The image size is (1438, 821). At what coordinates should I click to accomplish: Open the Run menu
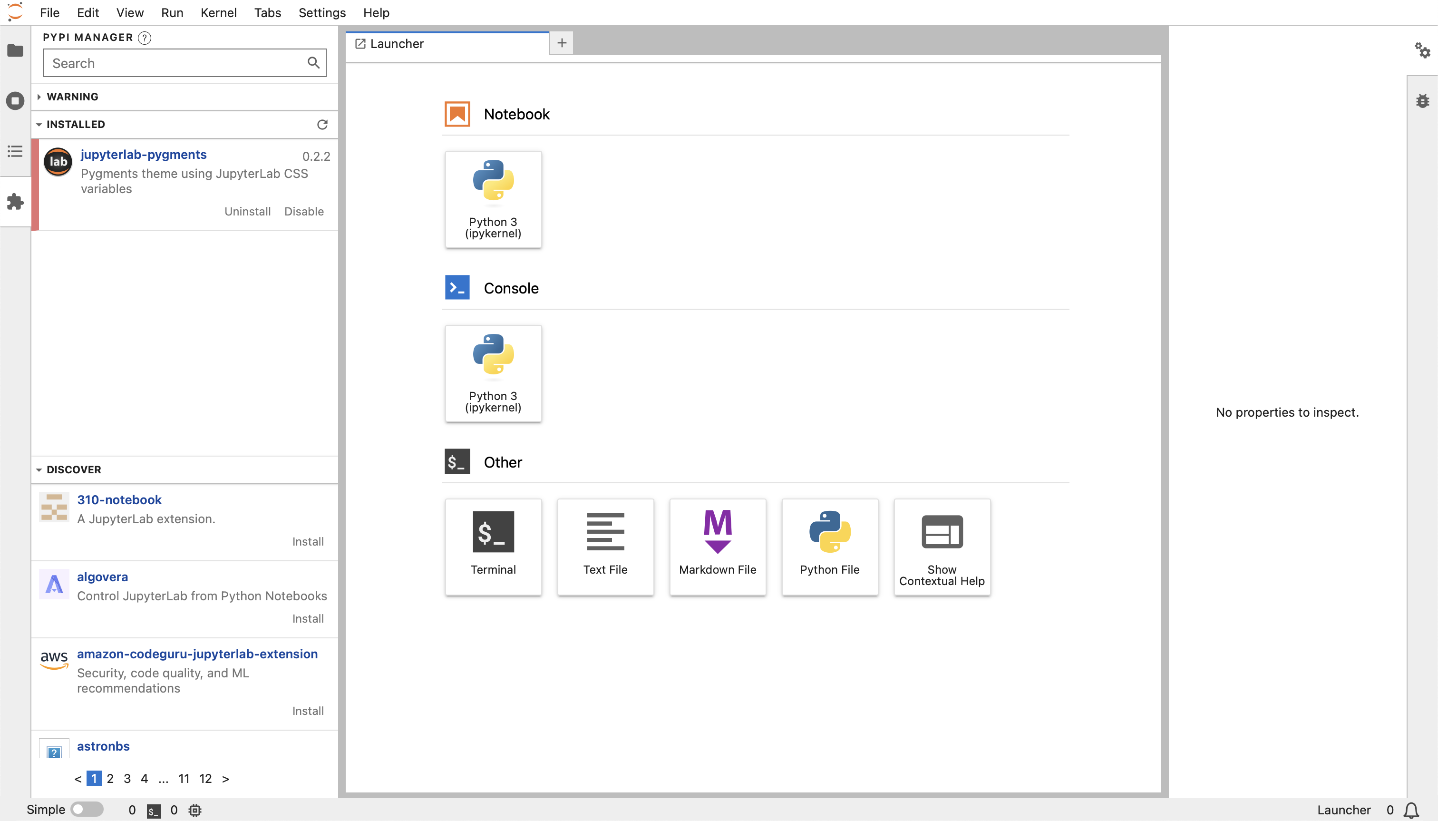tap(172, 12)
